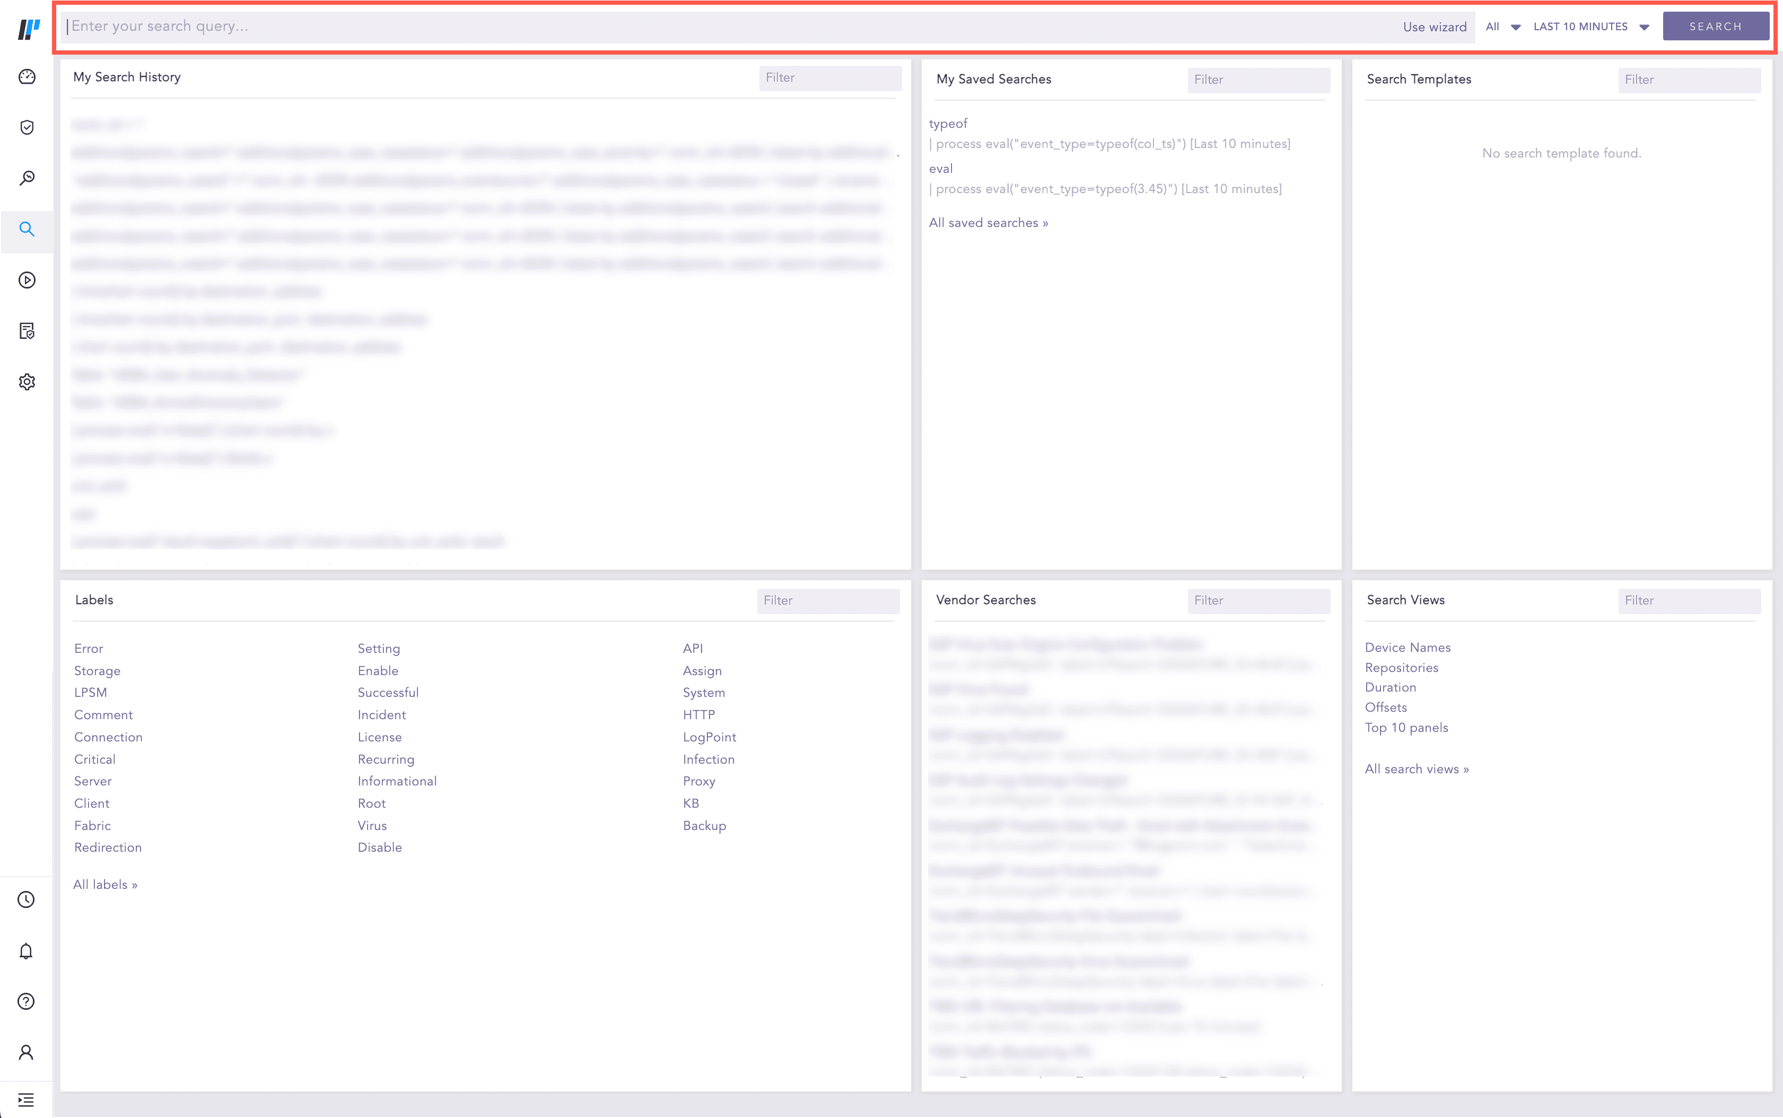Open the recent activity clock icon
The image size is (1783, 1118).
tap(27, 900)
